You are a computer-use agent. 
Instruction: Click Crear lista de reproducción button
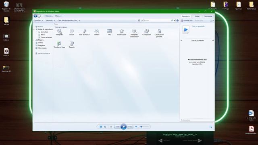point(67,21)
